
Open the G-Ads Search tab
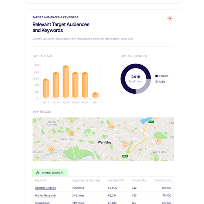(x=50, y=173)
